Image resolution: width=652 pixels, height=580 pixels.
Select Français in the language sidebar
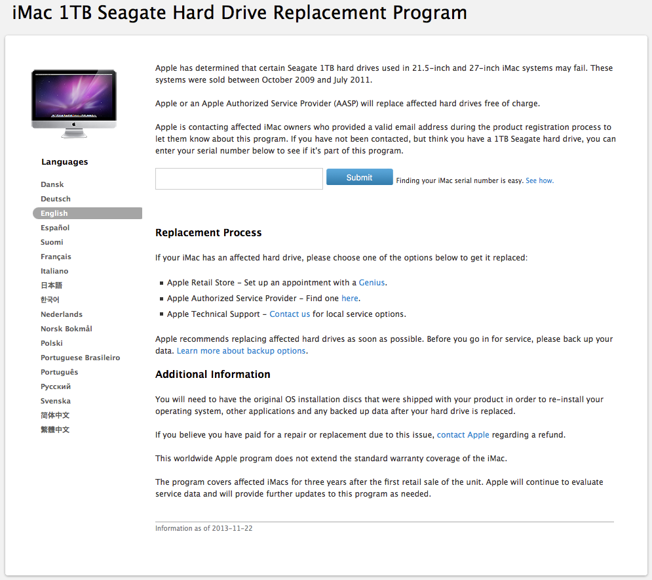(x=56, y=257)
